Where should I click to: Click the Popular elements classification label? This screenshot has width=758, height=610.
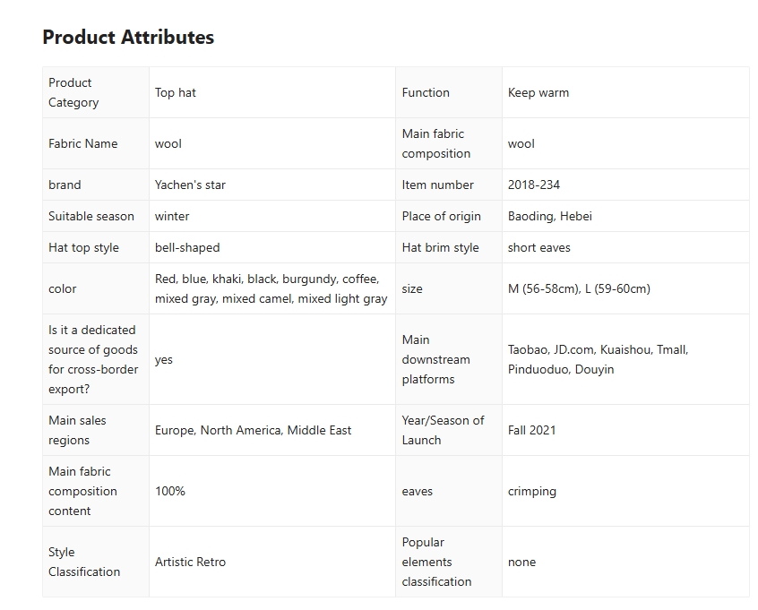click(x=436, y=562)
